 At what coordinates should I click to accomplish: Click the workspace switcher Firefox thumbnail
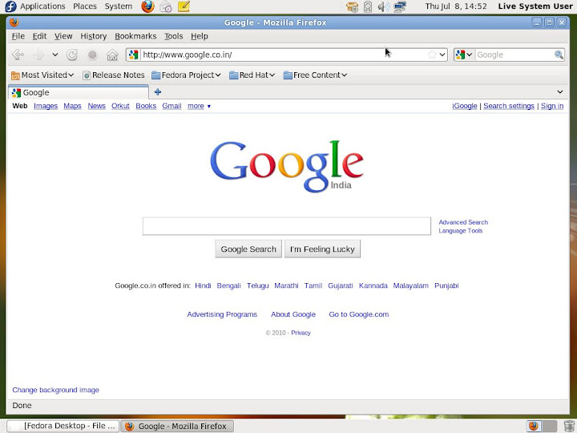534,426
